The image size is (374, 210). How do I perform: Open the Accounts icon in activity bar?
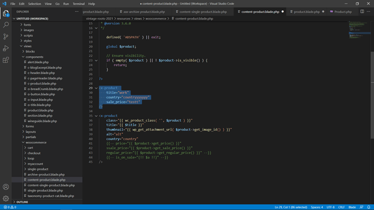coord(6,187)
